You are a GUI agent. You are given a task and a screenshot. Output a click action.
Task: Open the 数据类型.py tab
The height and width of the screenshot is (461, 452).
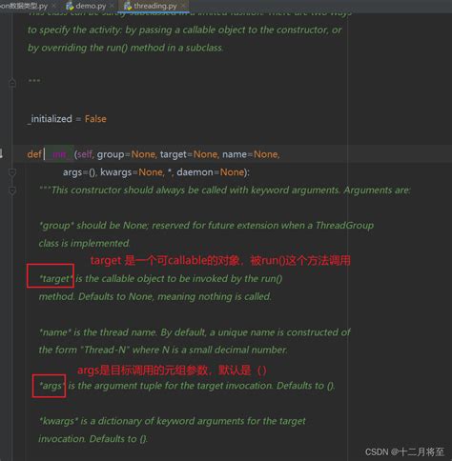pyautogui.click(x=24, y=6)
